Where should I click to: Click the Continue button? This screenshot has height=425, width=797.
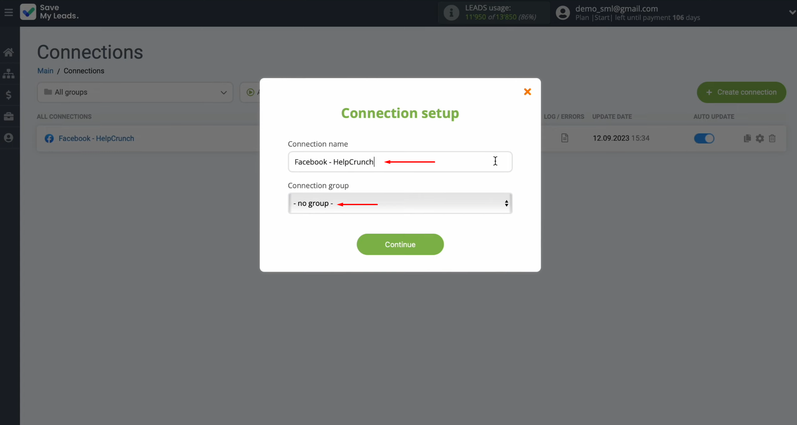(x=400, y=244)
